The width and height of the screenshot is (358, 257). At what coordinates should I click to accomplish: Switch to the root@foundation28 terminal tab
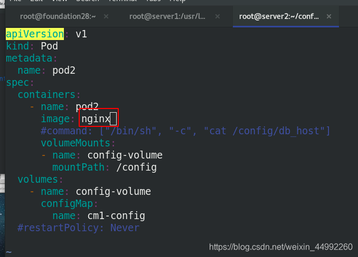click(x=58, y=16)
